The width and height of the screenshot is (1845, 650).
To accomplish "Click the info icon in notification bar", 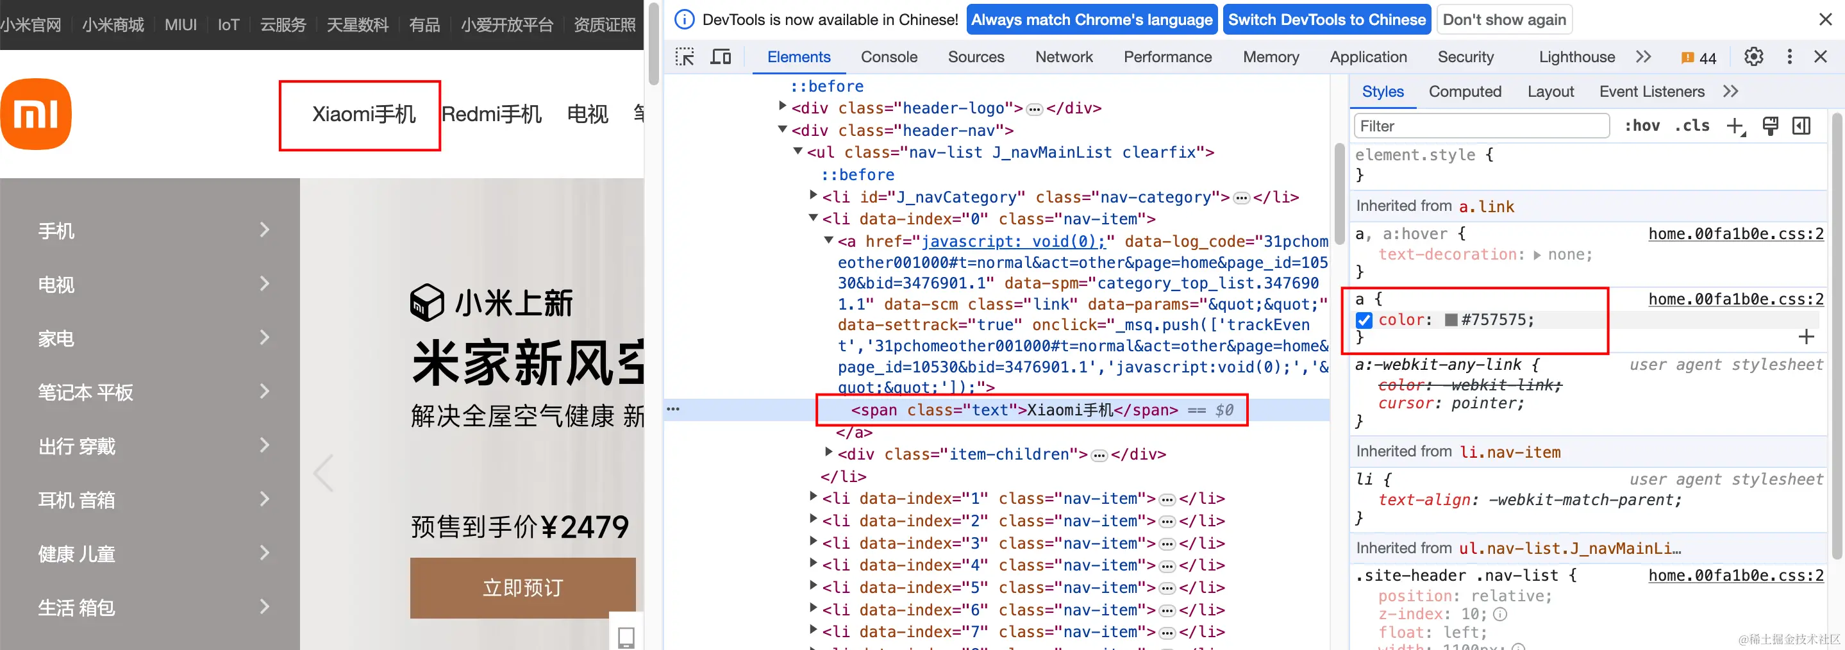I will point(685,20).
